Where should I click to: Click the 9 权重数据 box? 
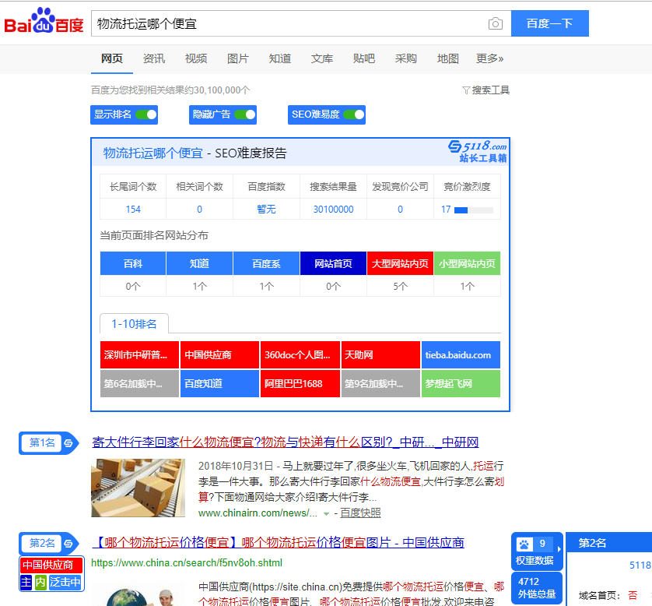point(536,551)
